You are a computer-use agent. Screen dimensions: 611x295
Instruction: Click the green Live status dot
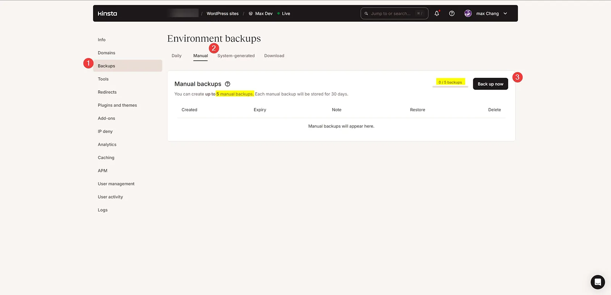point(278,13)
